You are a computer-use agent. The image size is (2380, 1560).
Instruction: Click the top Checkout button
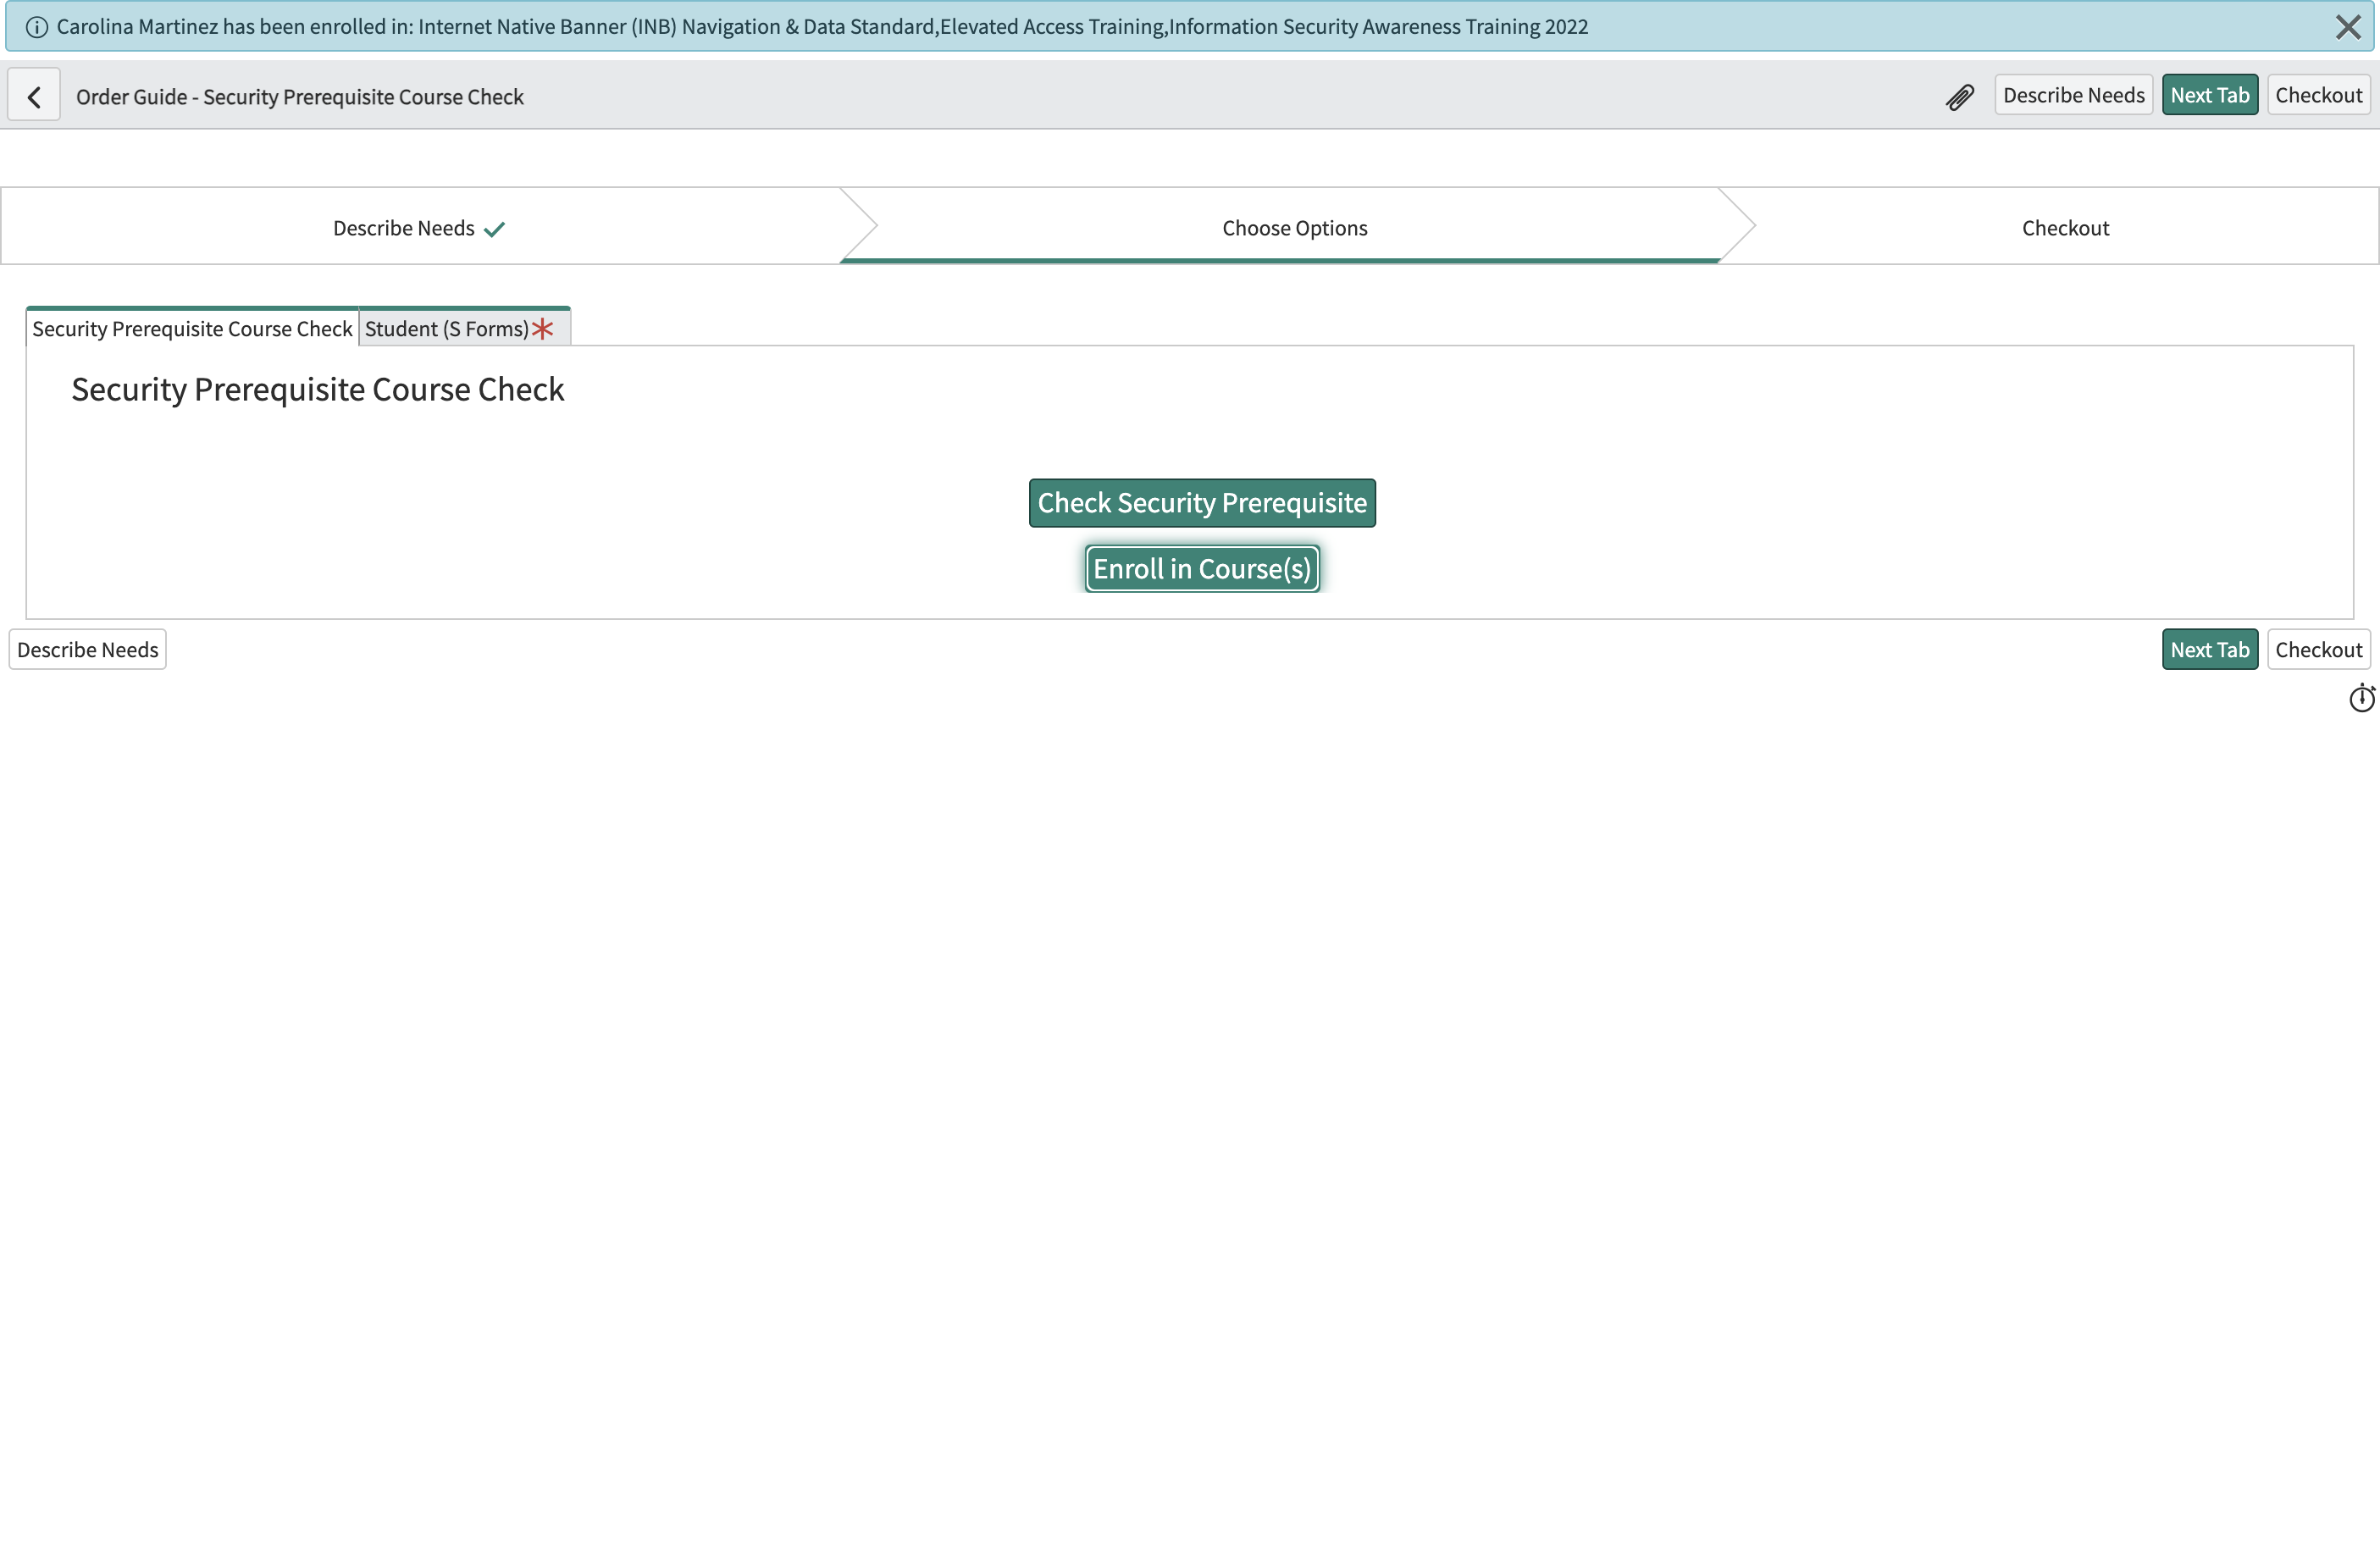pyautogui.click(x=2318, y=95)
